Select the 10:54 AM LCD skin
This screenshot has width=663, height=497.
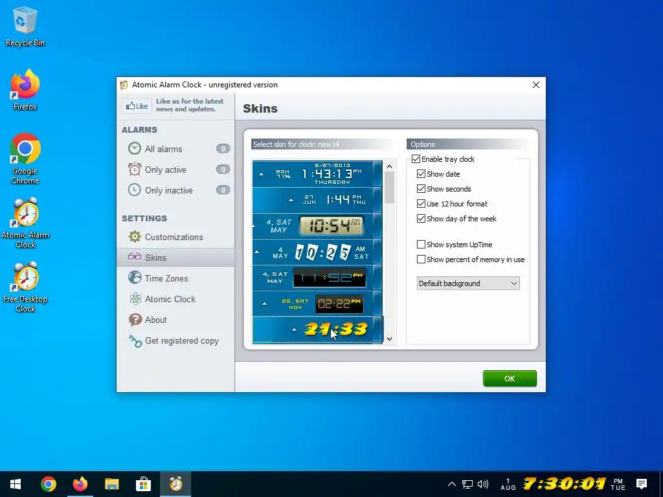[x=317, y=226]
